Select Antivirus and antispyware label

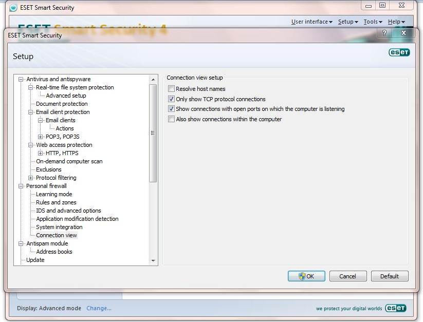(x=59, y=79)
